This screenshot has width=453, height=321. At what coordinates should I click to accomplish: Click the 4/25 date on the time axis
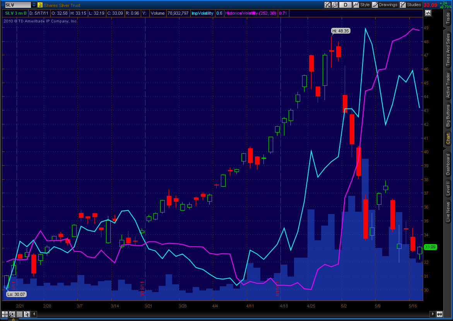[311, 306]
